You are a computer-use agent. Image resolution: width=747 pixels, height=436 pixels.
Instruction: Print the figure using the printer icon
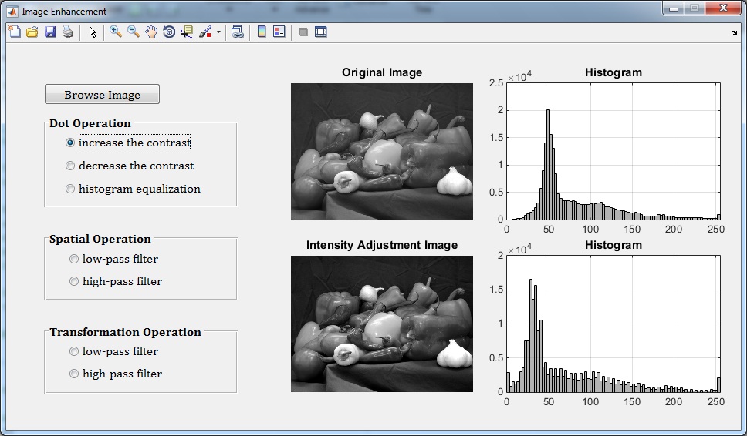(68, 32)
